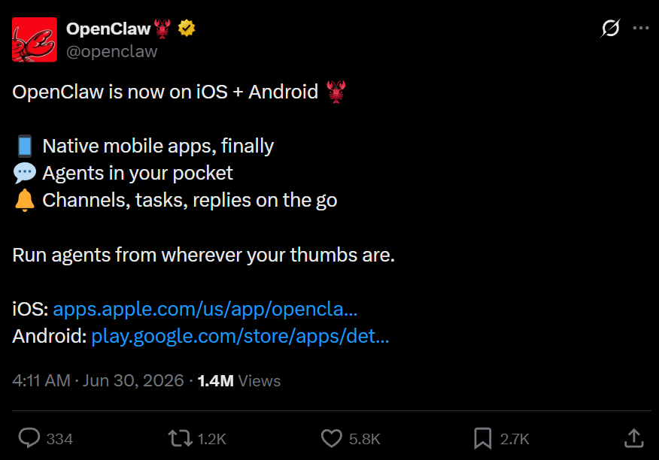This screenshot has width=659, height=460.
Task: Click the 5.8K likes count
Action: coord(364,439)
